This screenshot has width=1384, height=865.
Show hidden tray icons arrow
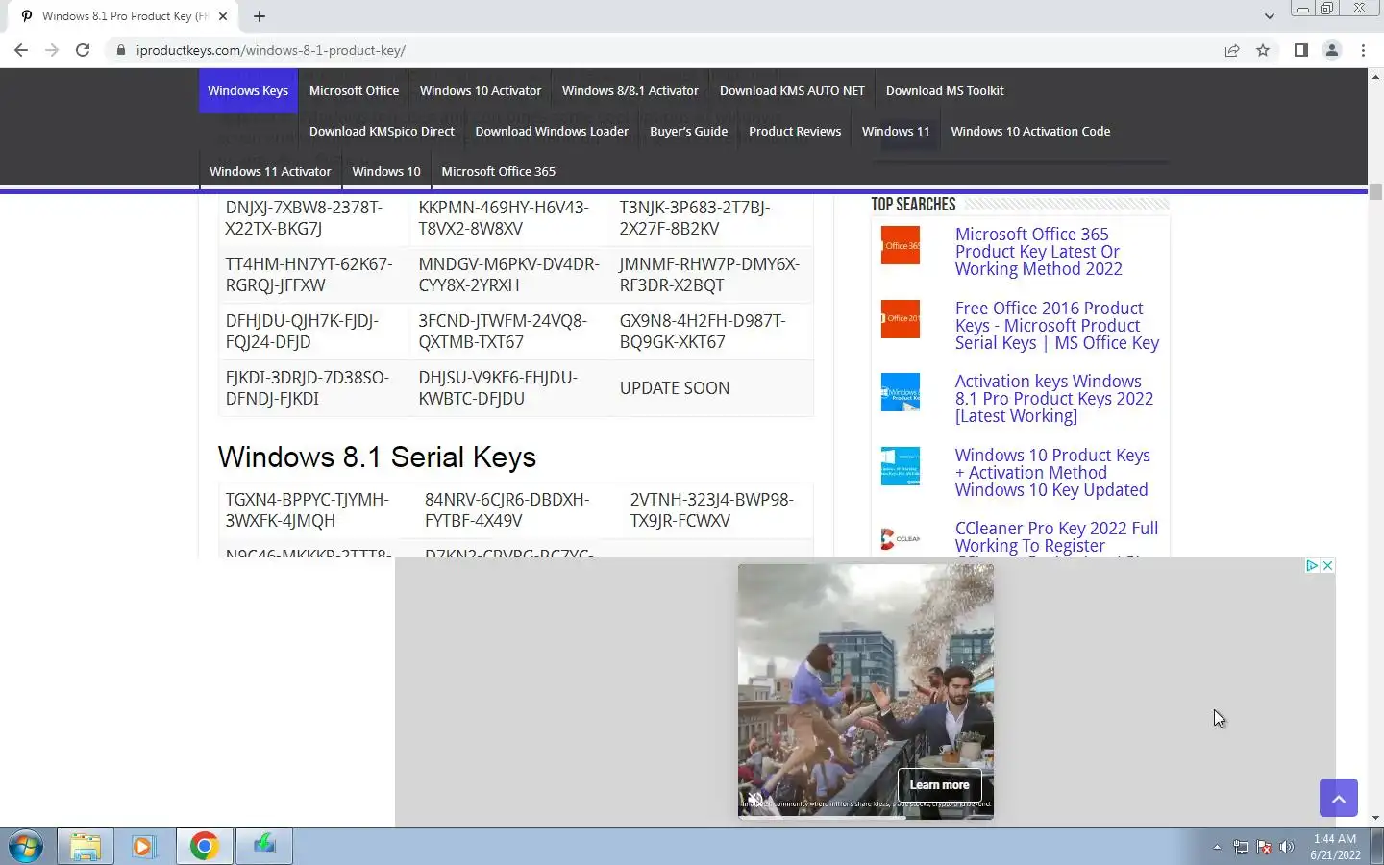(1217, 848)
